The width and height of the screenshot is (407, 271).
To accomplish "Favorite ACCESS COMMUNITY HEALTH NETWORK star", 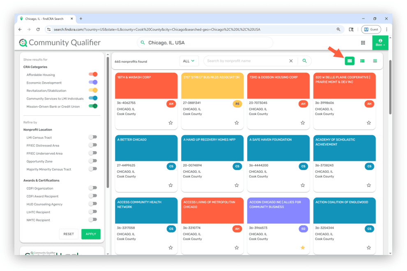I will 170,248.
